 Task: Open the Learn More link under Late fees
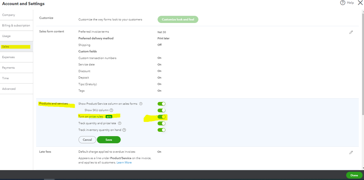(124, 162)
